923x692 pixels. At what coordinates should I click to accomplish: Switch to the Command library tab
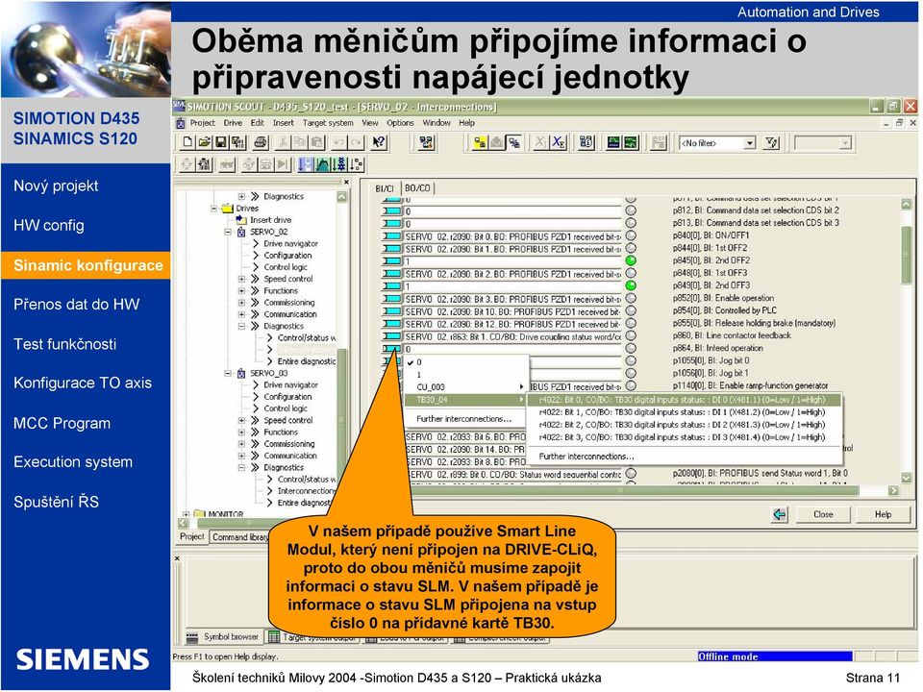(x=239, y=537)
